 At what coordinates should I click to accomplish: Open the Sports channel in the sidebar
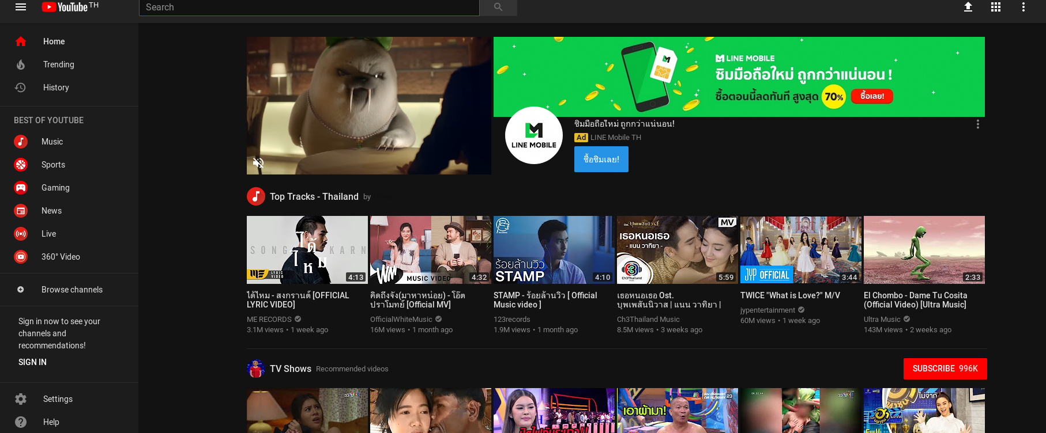tap(69, 165)
